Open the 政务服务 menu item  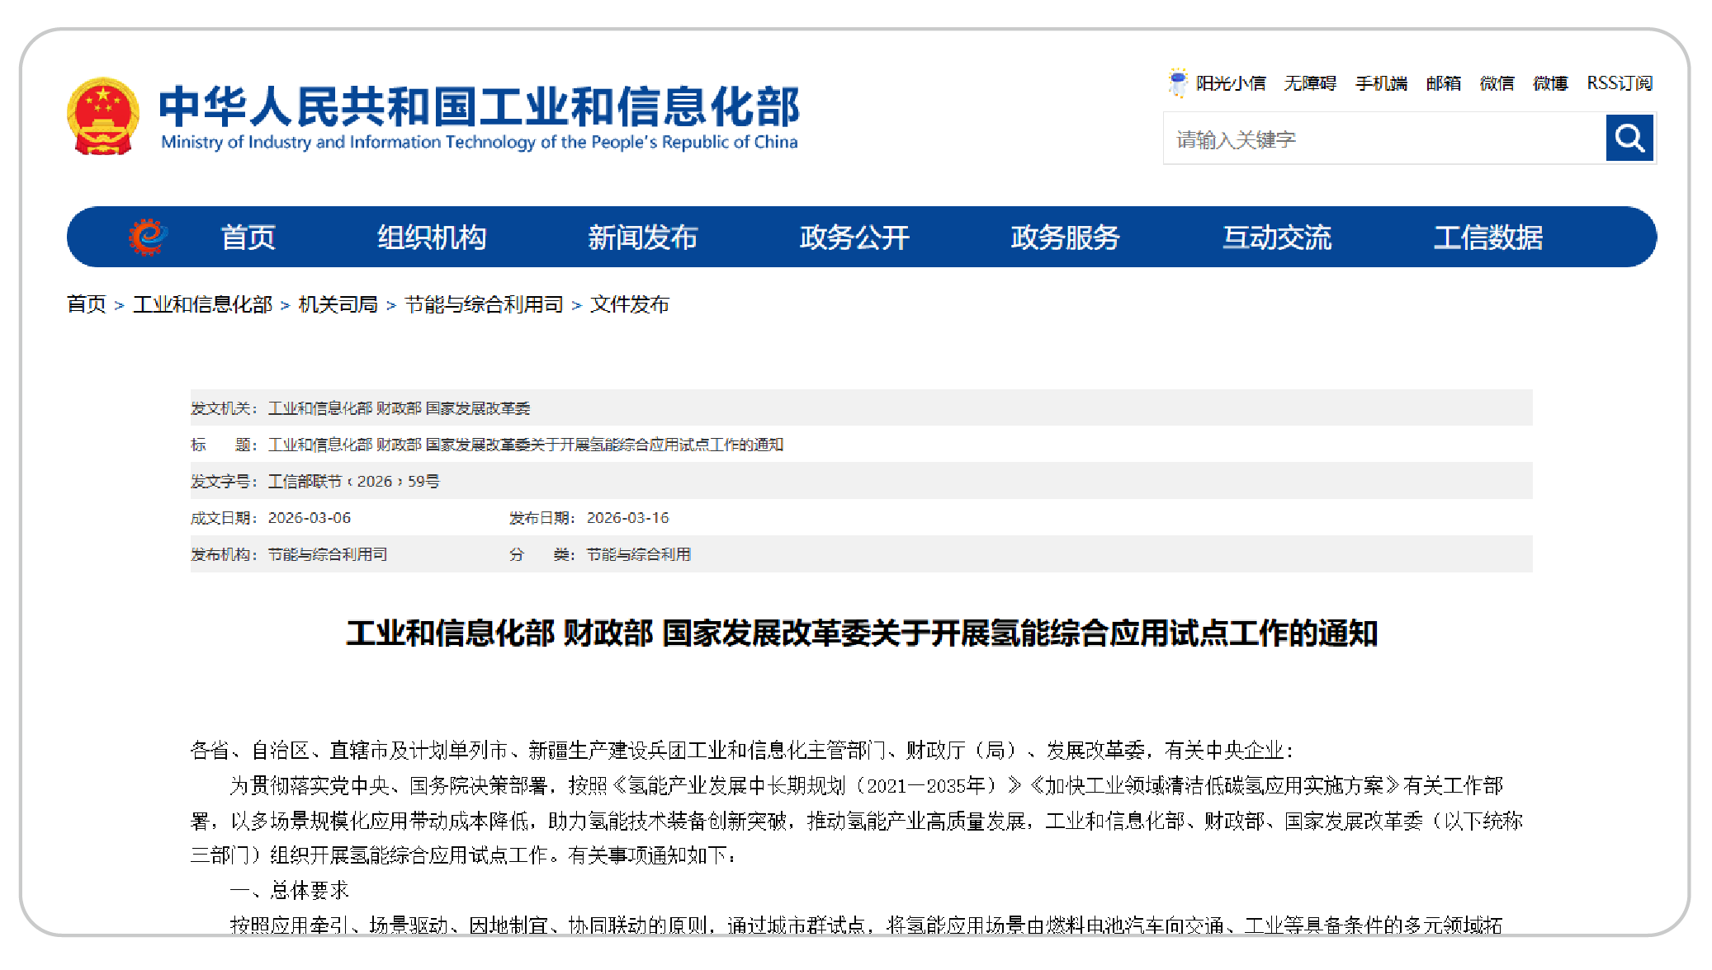point(1065,238)
